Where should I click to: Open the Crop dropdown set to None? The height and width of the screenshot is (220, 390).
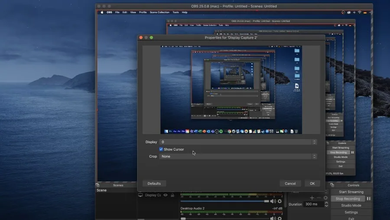(238, 156)
